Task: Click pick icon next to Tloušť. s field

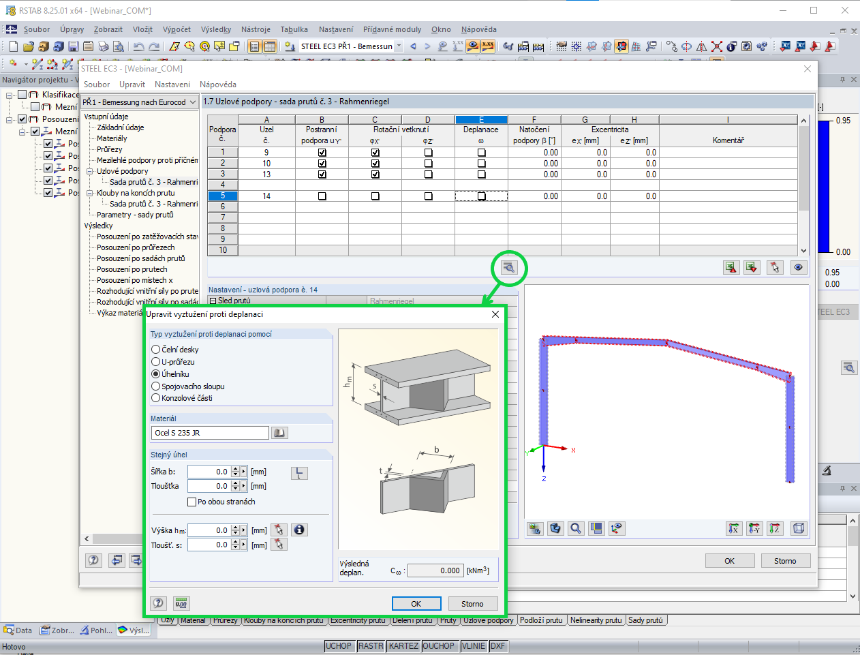Action: pos(279,545)
